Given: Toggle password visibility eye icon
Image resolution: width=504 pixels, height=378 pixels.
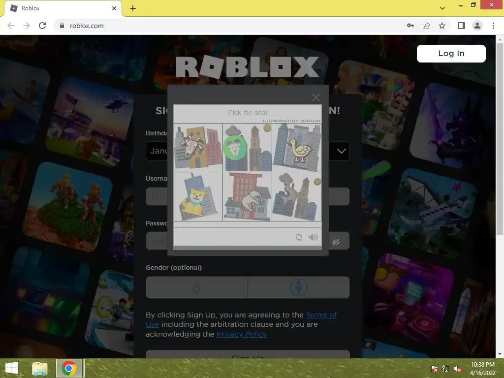Looking at the screenshot, I should coord(336,242).
